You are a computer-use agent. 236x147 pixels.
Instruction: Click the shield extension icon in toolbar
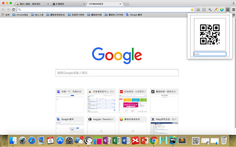coord(204,10)
